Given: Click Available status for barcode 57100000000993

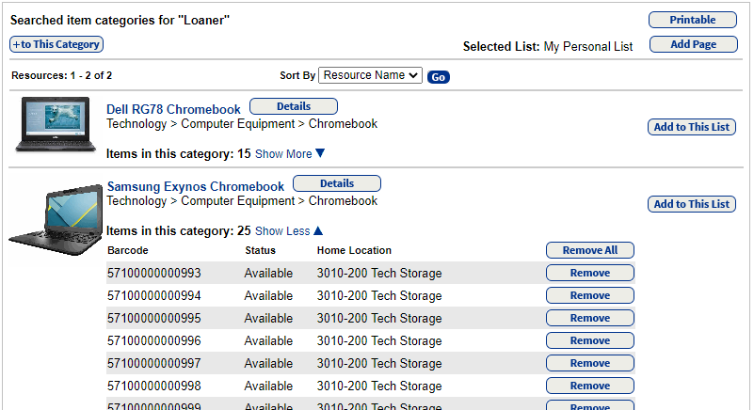Looking at the screenshot, I should coord(268,273).
